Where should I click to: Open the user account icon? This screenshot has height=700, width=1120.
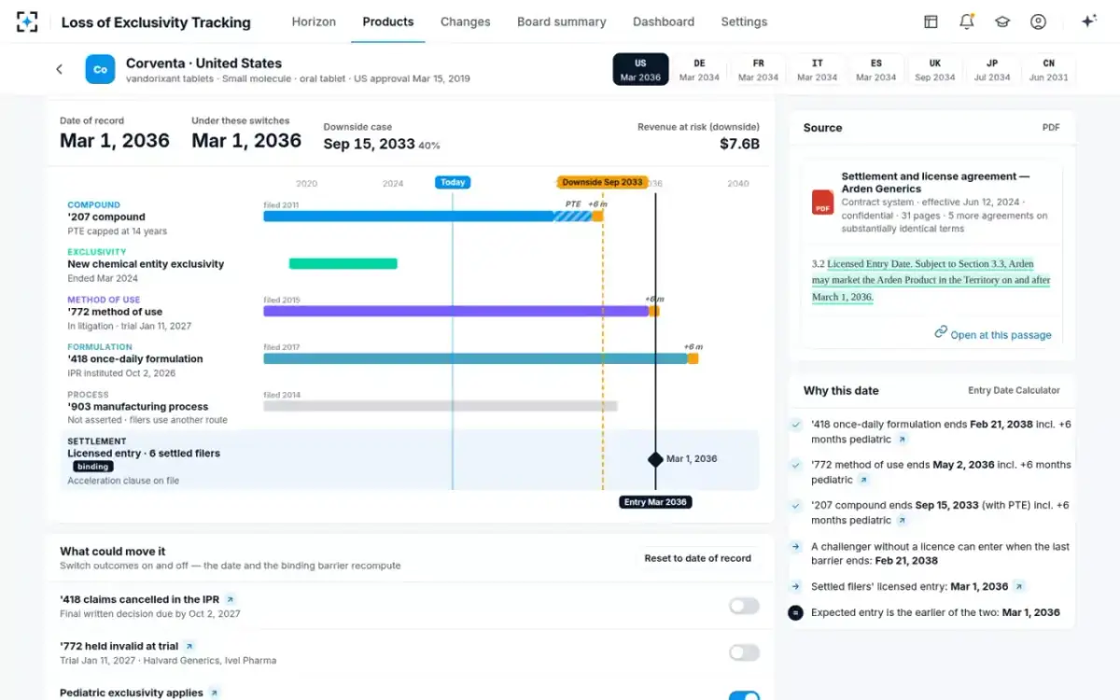[1038, 21]
